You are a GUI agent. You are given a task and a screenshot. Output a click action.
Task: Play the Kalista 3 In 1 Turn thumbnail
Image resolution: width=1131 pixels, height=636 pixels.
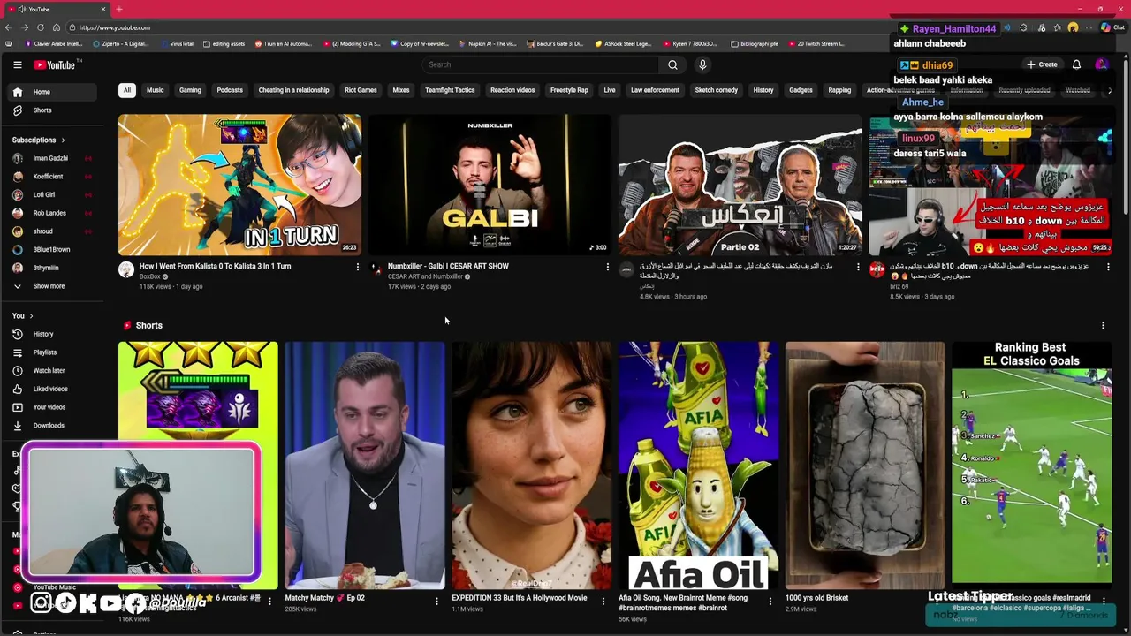(x=239, y=185)
